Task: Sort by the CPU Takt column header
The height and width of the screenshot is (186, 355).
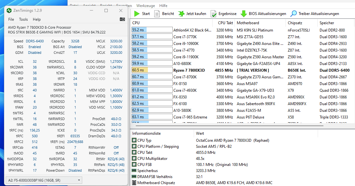Action: 225,23
